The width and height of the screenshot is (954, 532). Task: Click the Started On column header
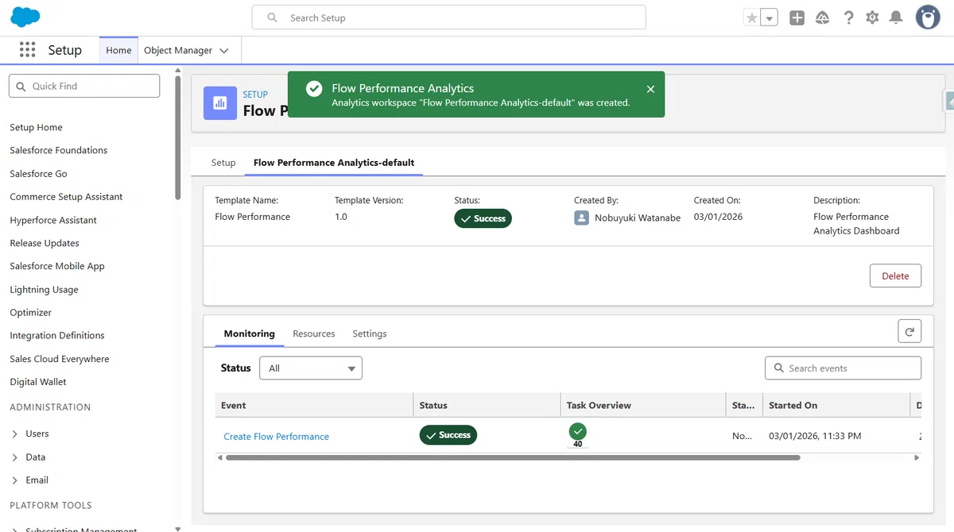836,405
